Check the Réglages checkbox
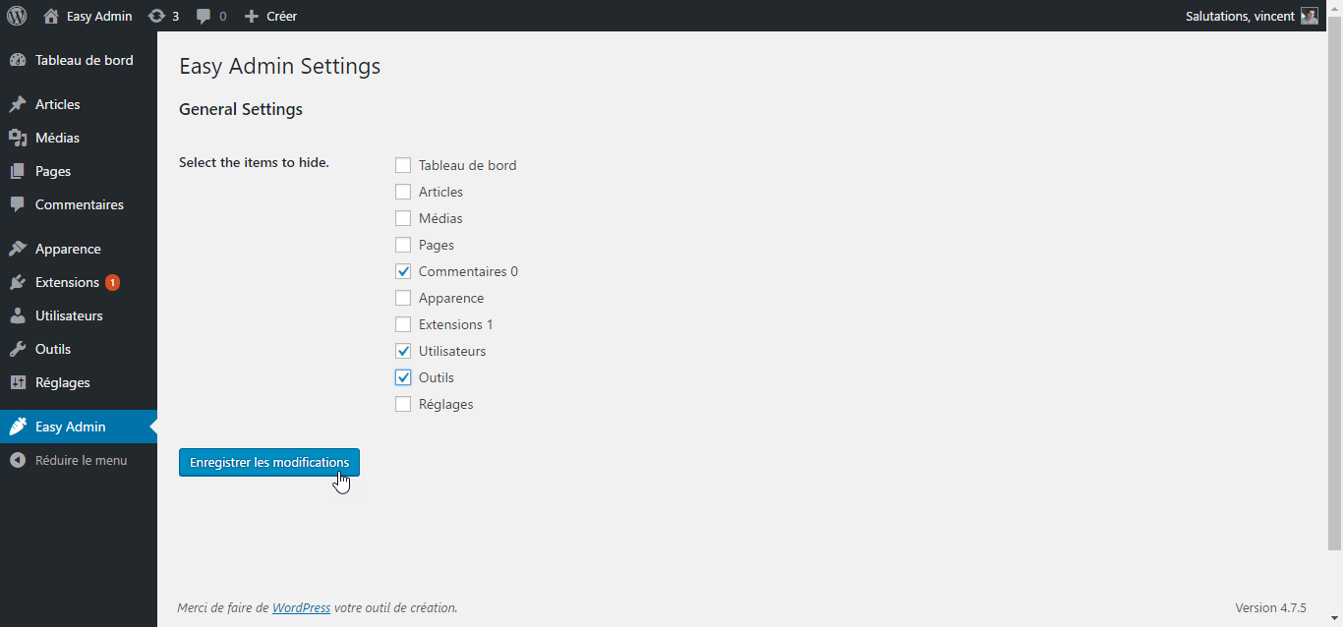This screenshot has height=627, width=1343. pos(403,405)
